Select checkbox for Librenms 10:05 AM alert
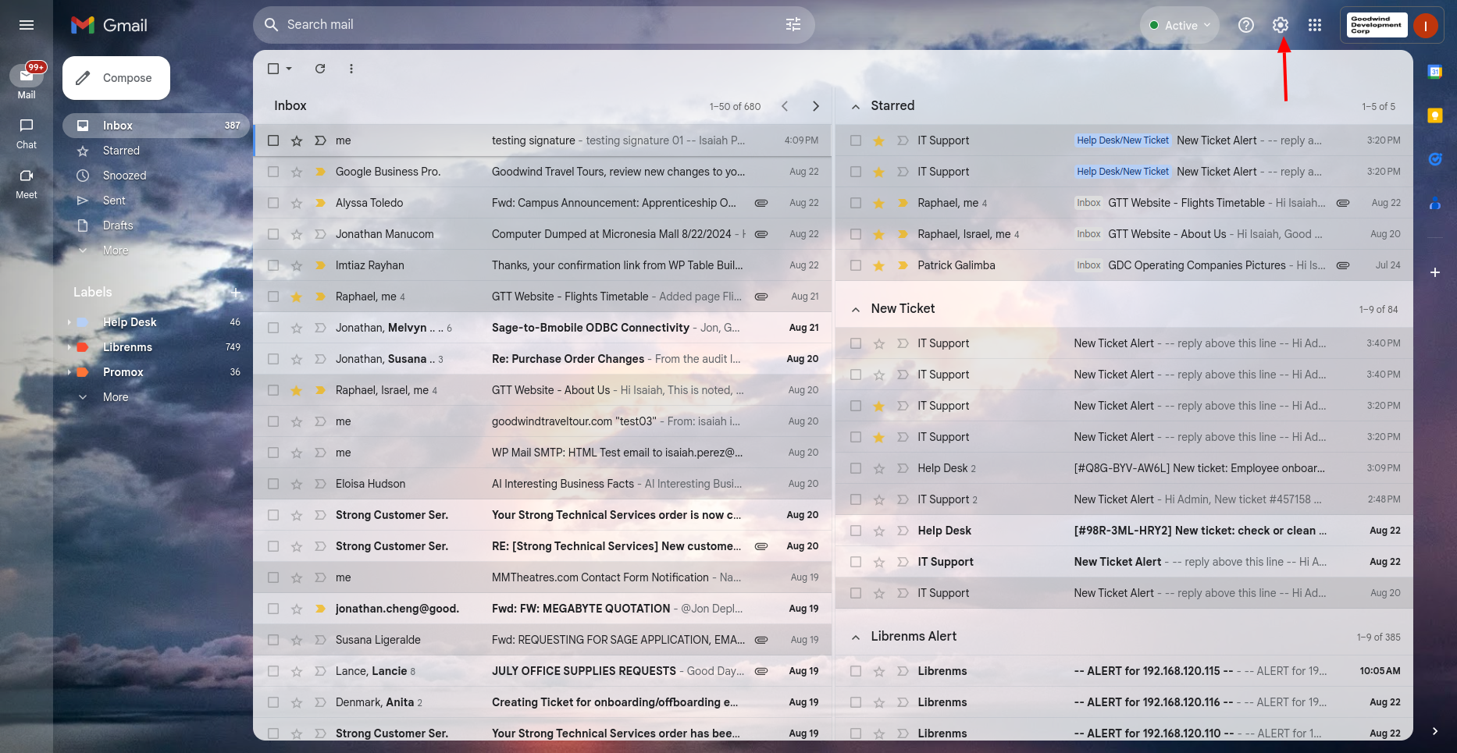The height and width of the screenshot is (753, 1457). (x=856, y=671)
